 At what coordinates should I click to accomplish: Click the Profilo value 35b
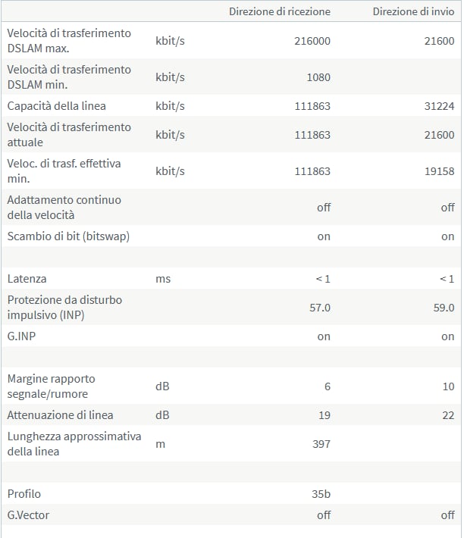coord(321,494)
